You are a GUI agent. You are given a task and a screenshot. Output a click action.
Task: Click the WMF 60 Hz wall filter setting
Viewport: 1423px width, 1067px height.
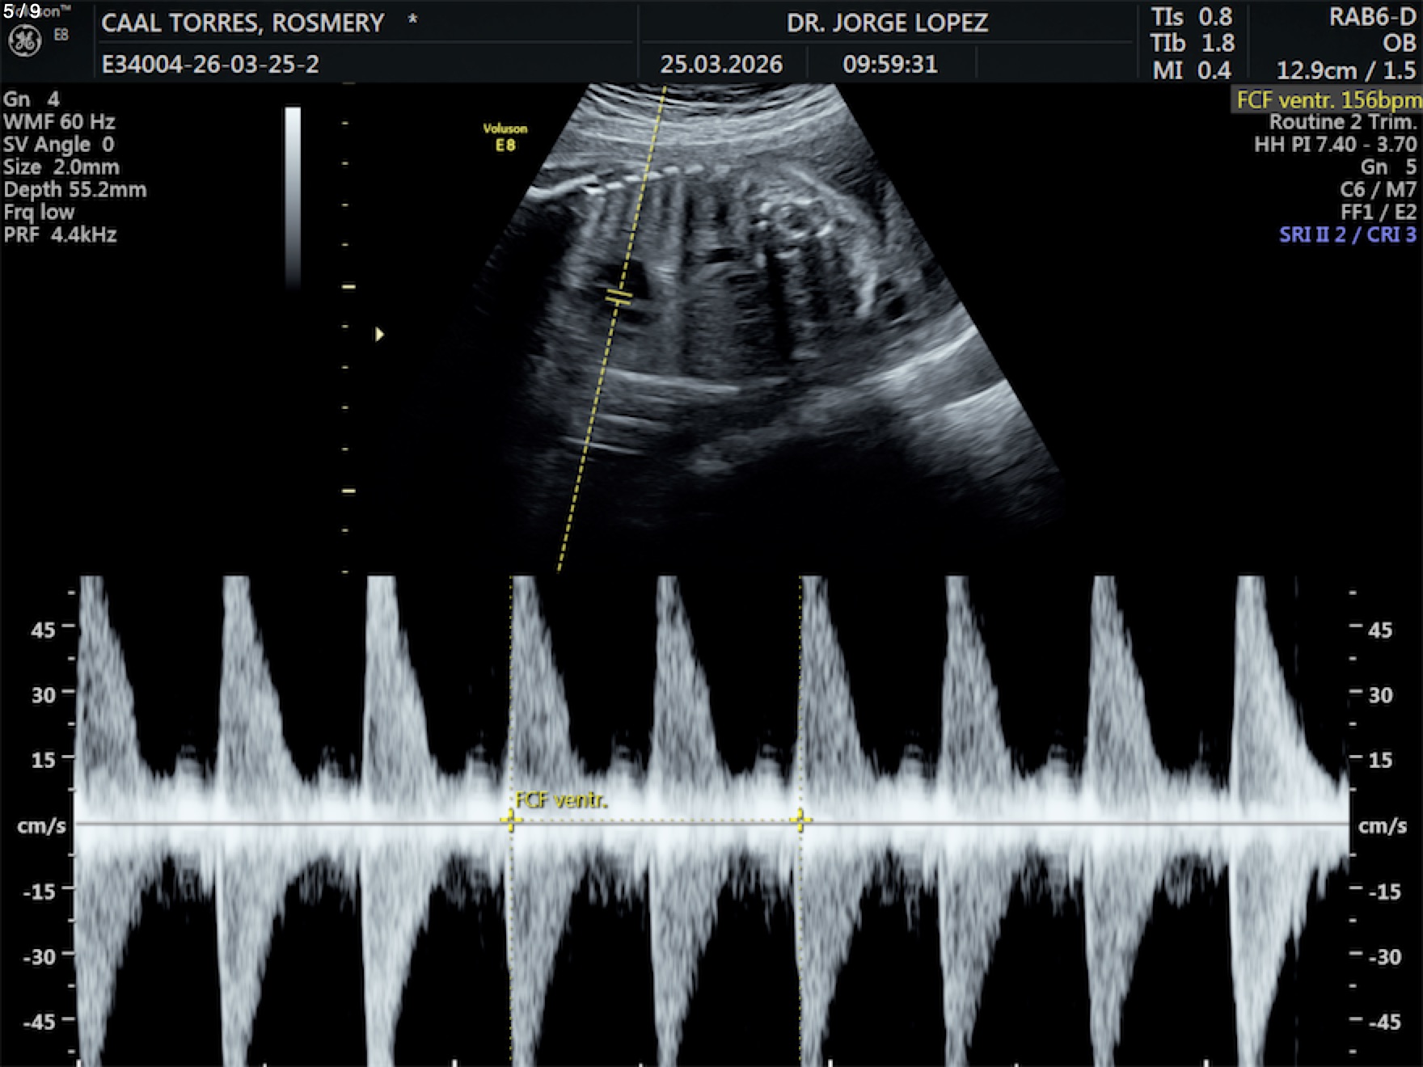(59, 122)
